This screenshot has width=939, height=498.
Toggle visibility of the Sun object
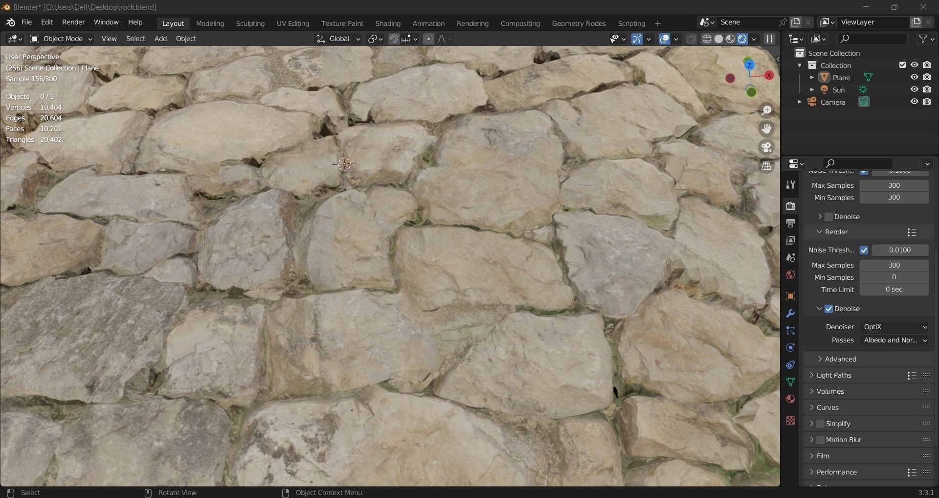point(915,90)
